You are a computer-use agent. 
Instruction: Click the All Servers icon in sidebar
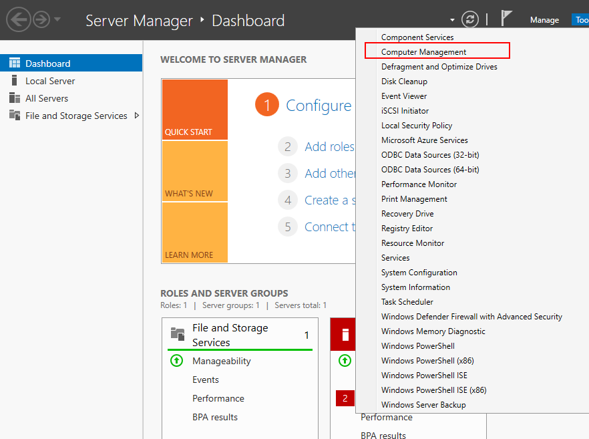click(15, 98)
